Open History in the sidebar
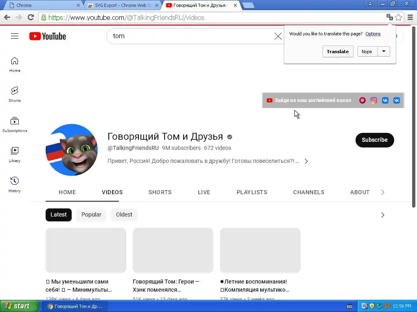This screenshot has height=312, width=417. [15, 185]
